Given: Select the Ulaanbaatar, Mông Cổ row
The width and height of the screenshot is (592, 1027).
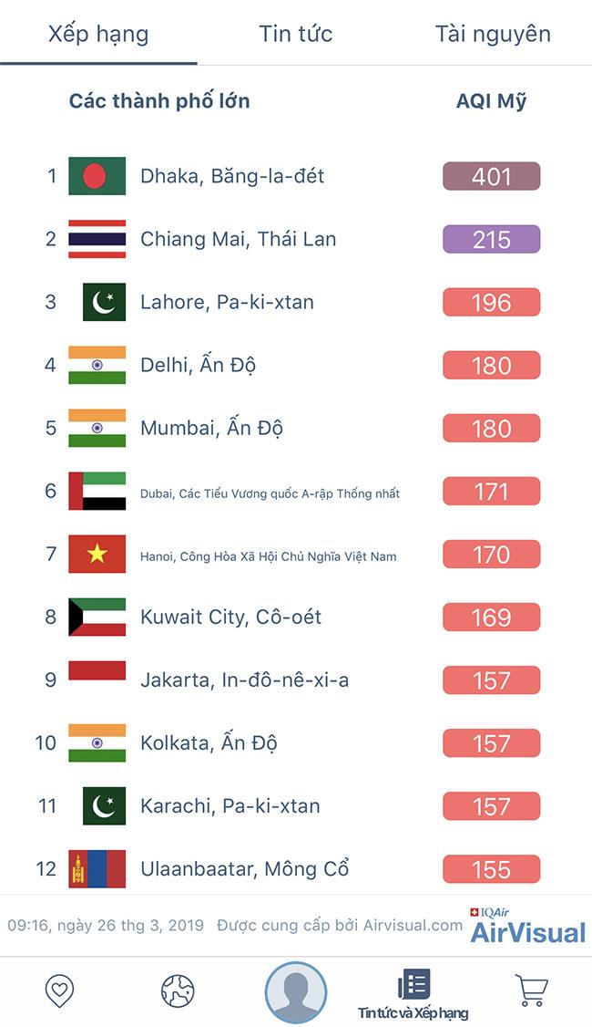Looking at the screenshot, I should pos(244,869).
